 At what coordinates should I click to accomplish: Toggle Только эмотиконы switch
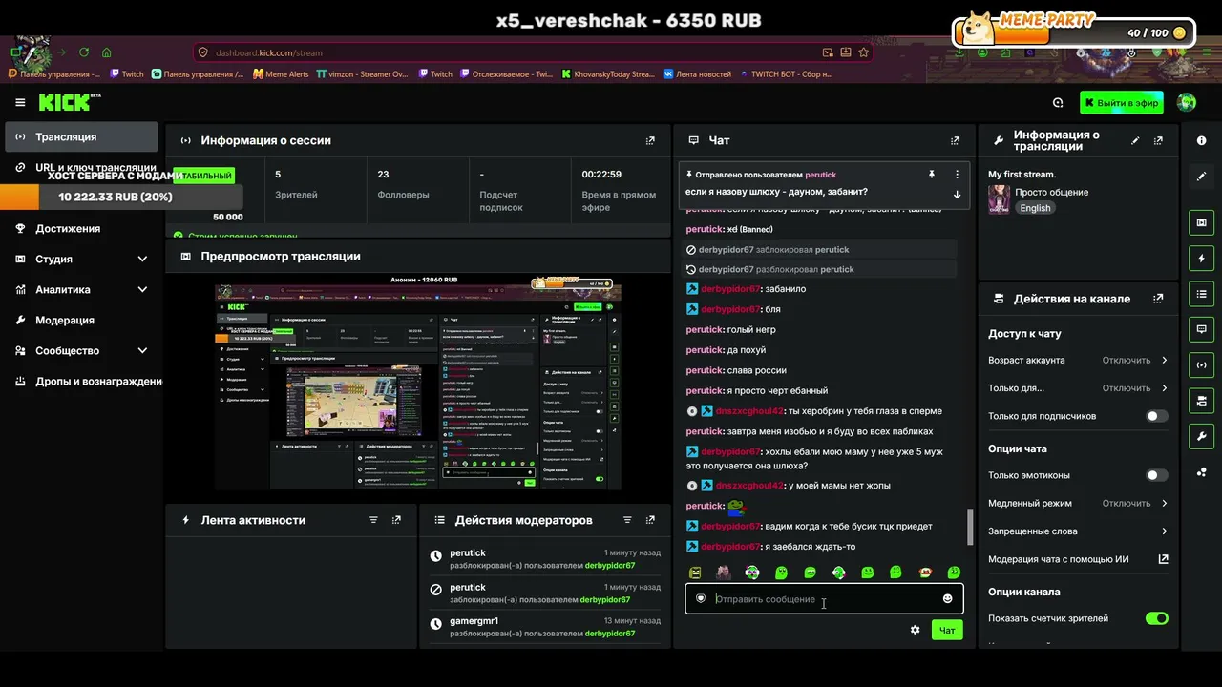tap(1156, 475)
